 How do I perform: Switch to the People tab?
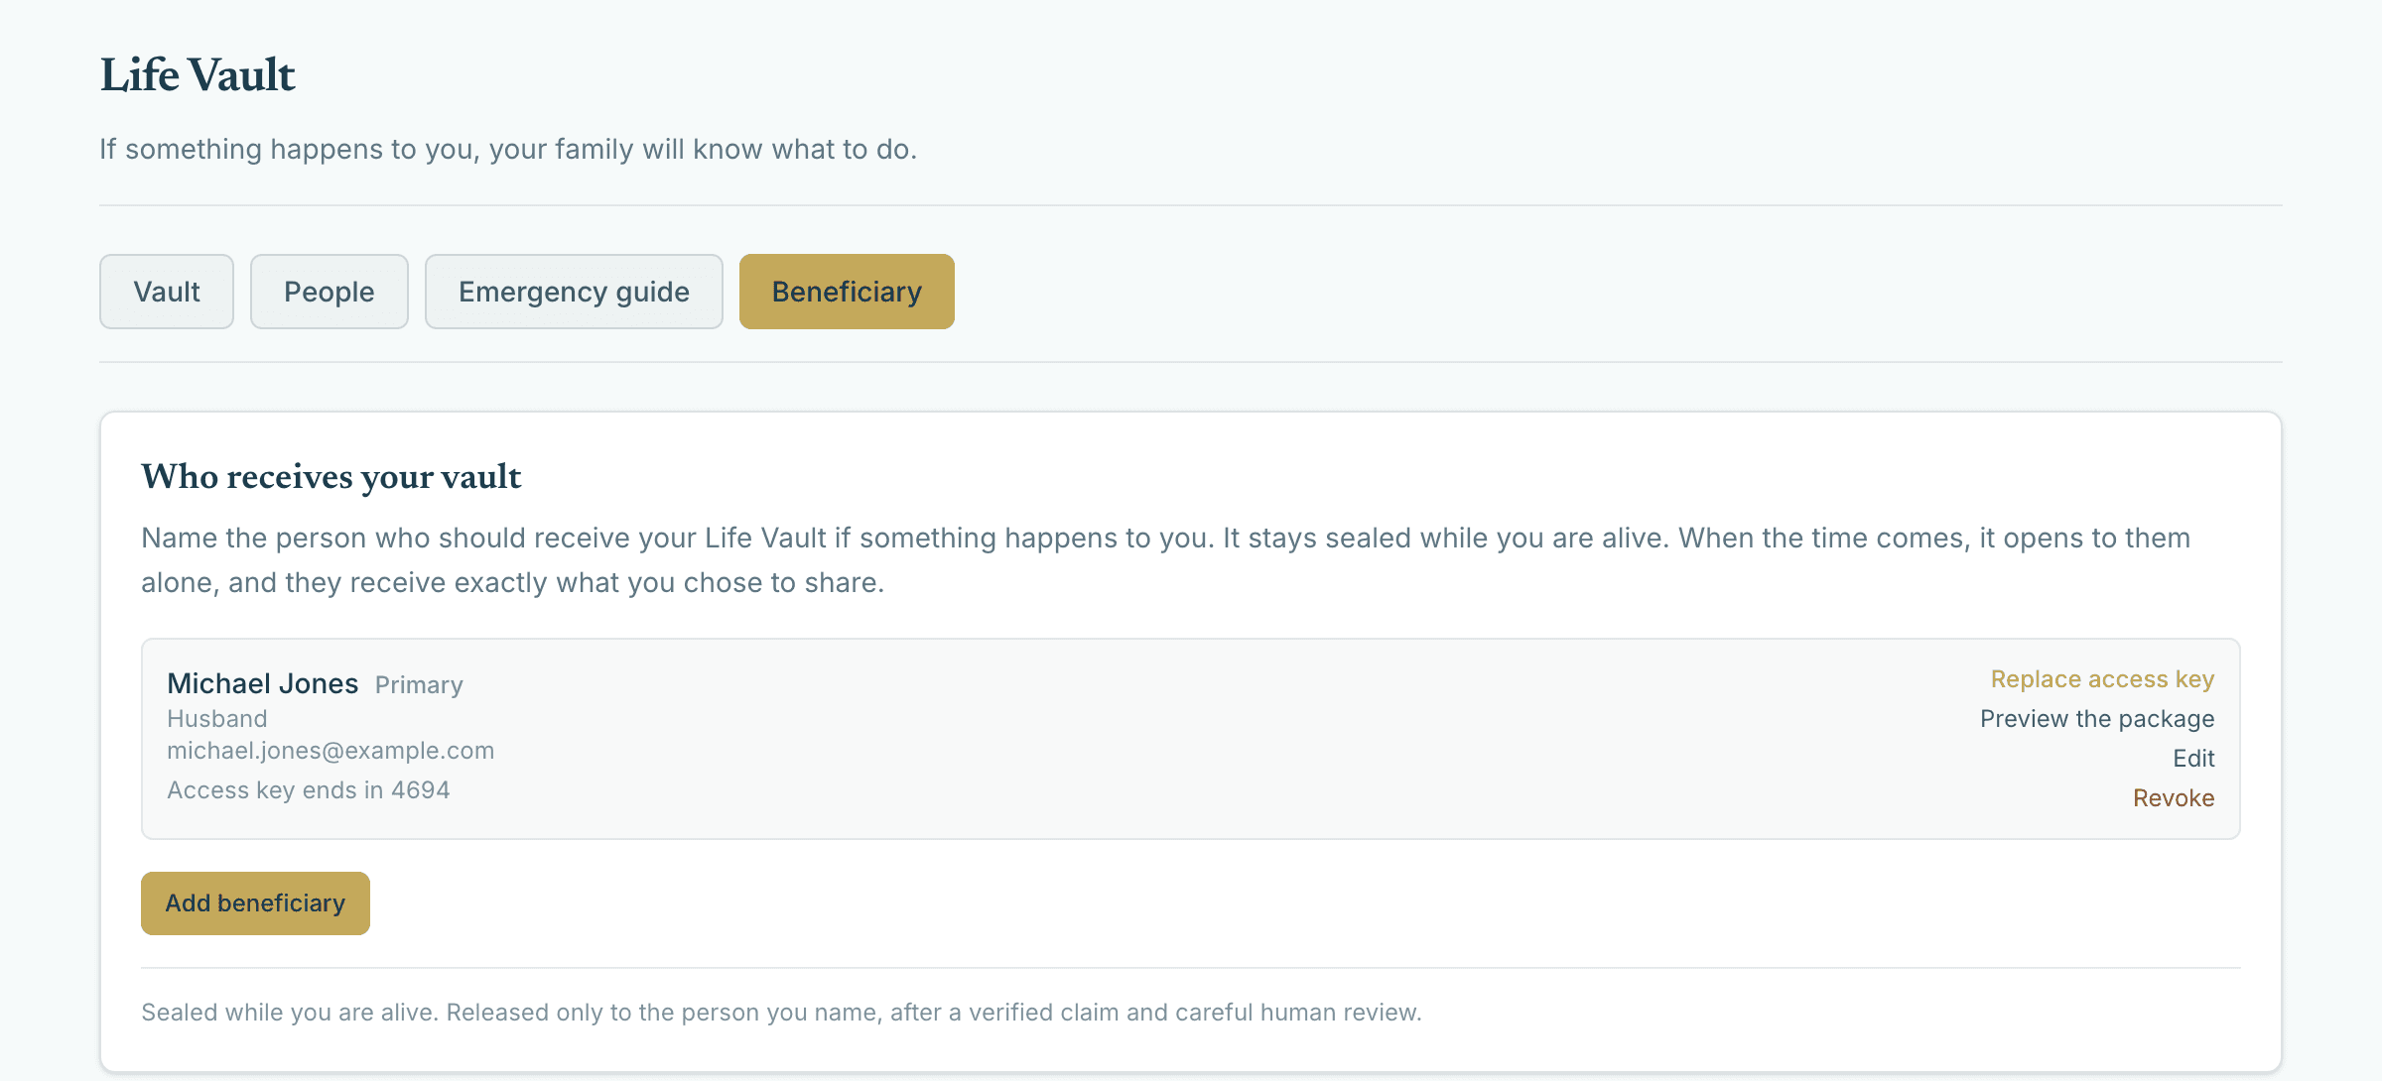click(329, 292)
